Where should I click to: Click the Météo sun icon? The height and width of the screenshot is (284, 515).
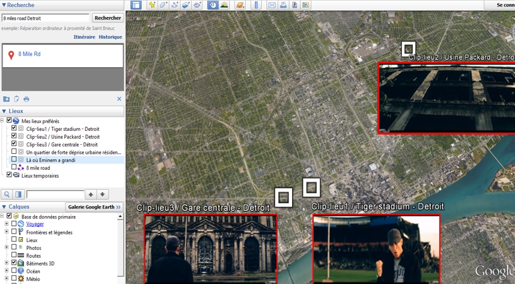[20, 279]
